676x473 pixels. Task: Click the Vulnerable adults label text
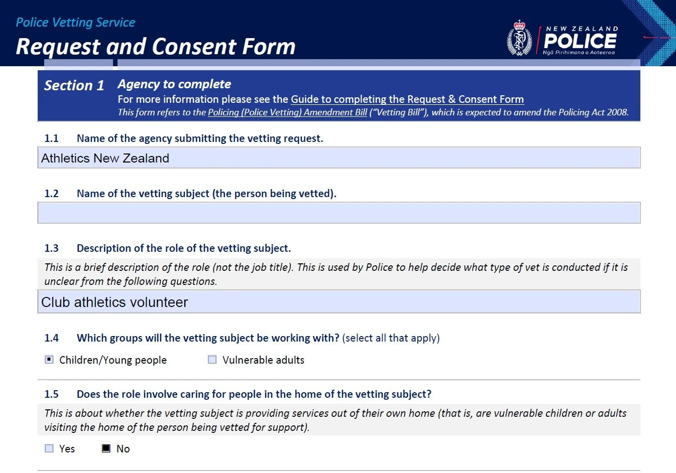(x=264, y=360)
